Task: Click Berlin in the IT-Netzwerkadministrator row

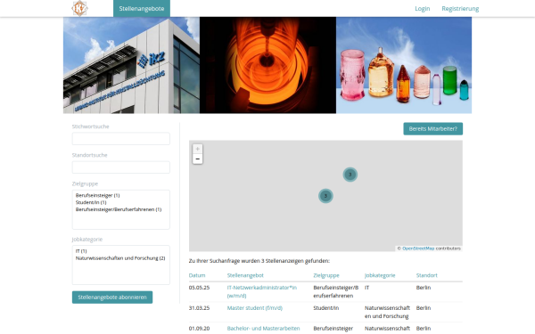Action: point(424,288)
